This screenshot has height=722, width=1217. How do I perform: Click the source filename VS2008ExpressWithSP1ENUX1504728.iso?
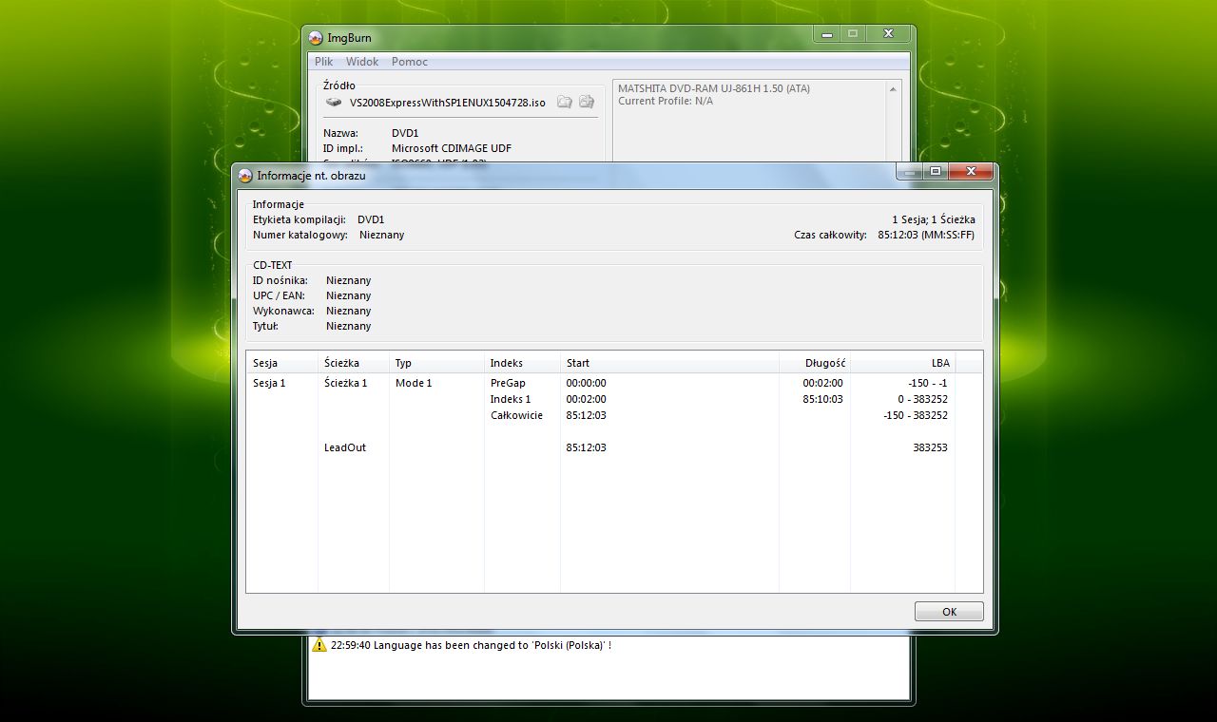[x=448, y=102]
